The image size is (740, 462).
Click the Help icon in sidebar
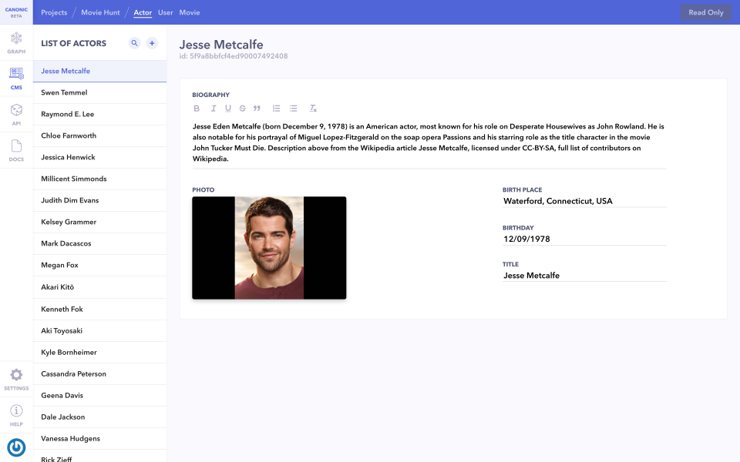click(x=16, y=413)
